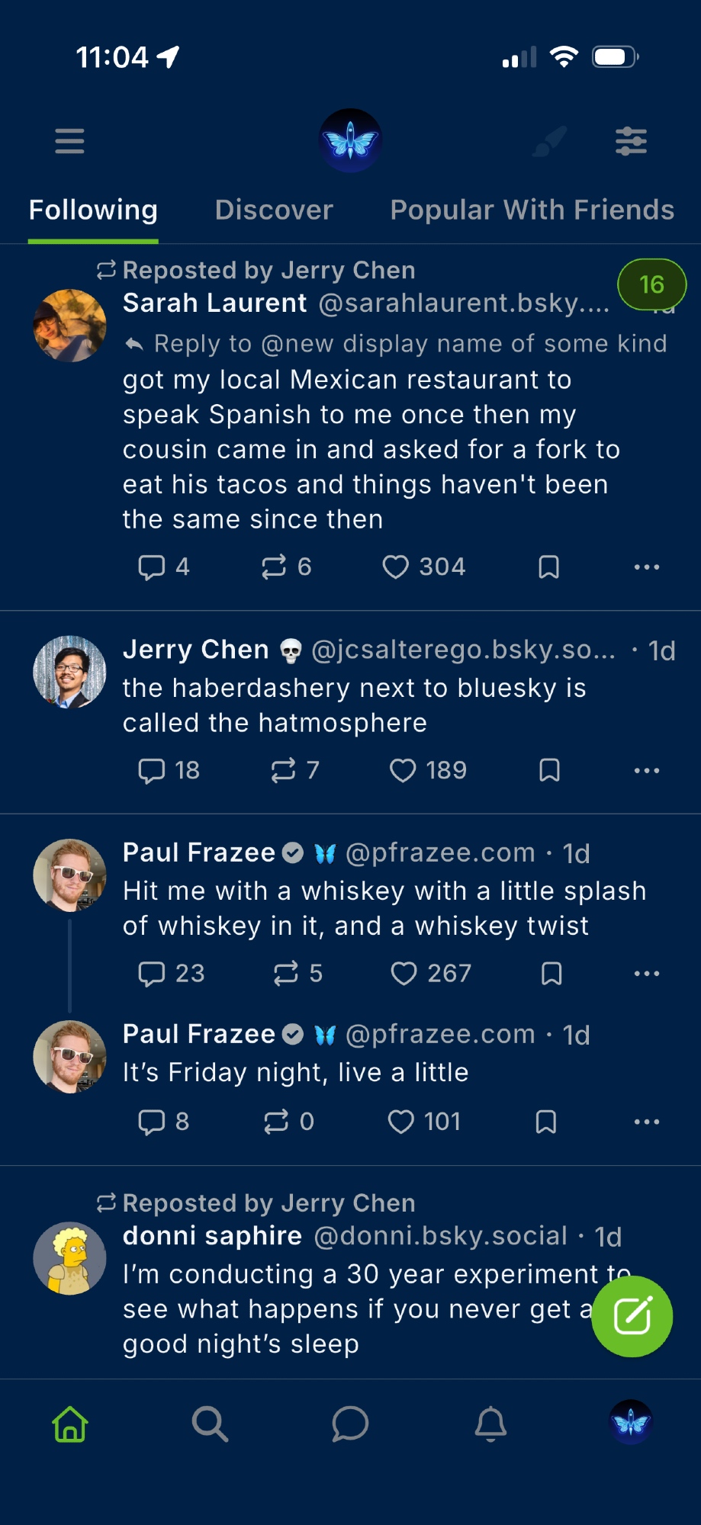Screen dimensions: 701x1525
Task: Repost Paul Frazee's whiskey post
Action: click(286, 974)
